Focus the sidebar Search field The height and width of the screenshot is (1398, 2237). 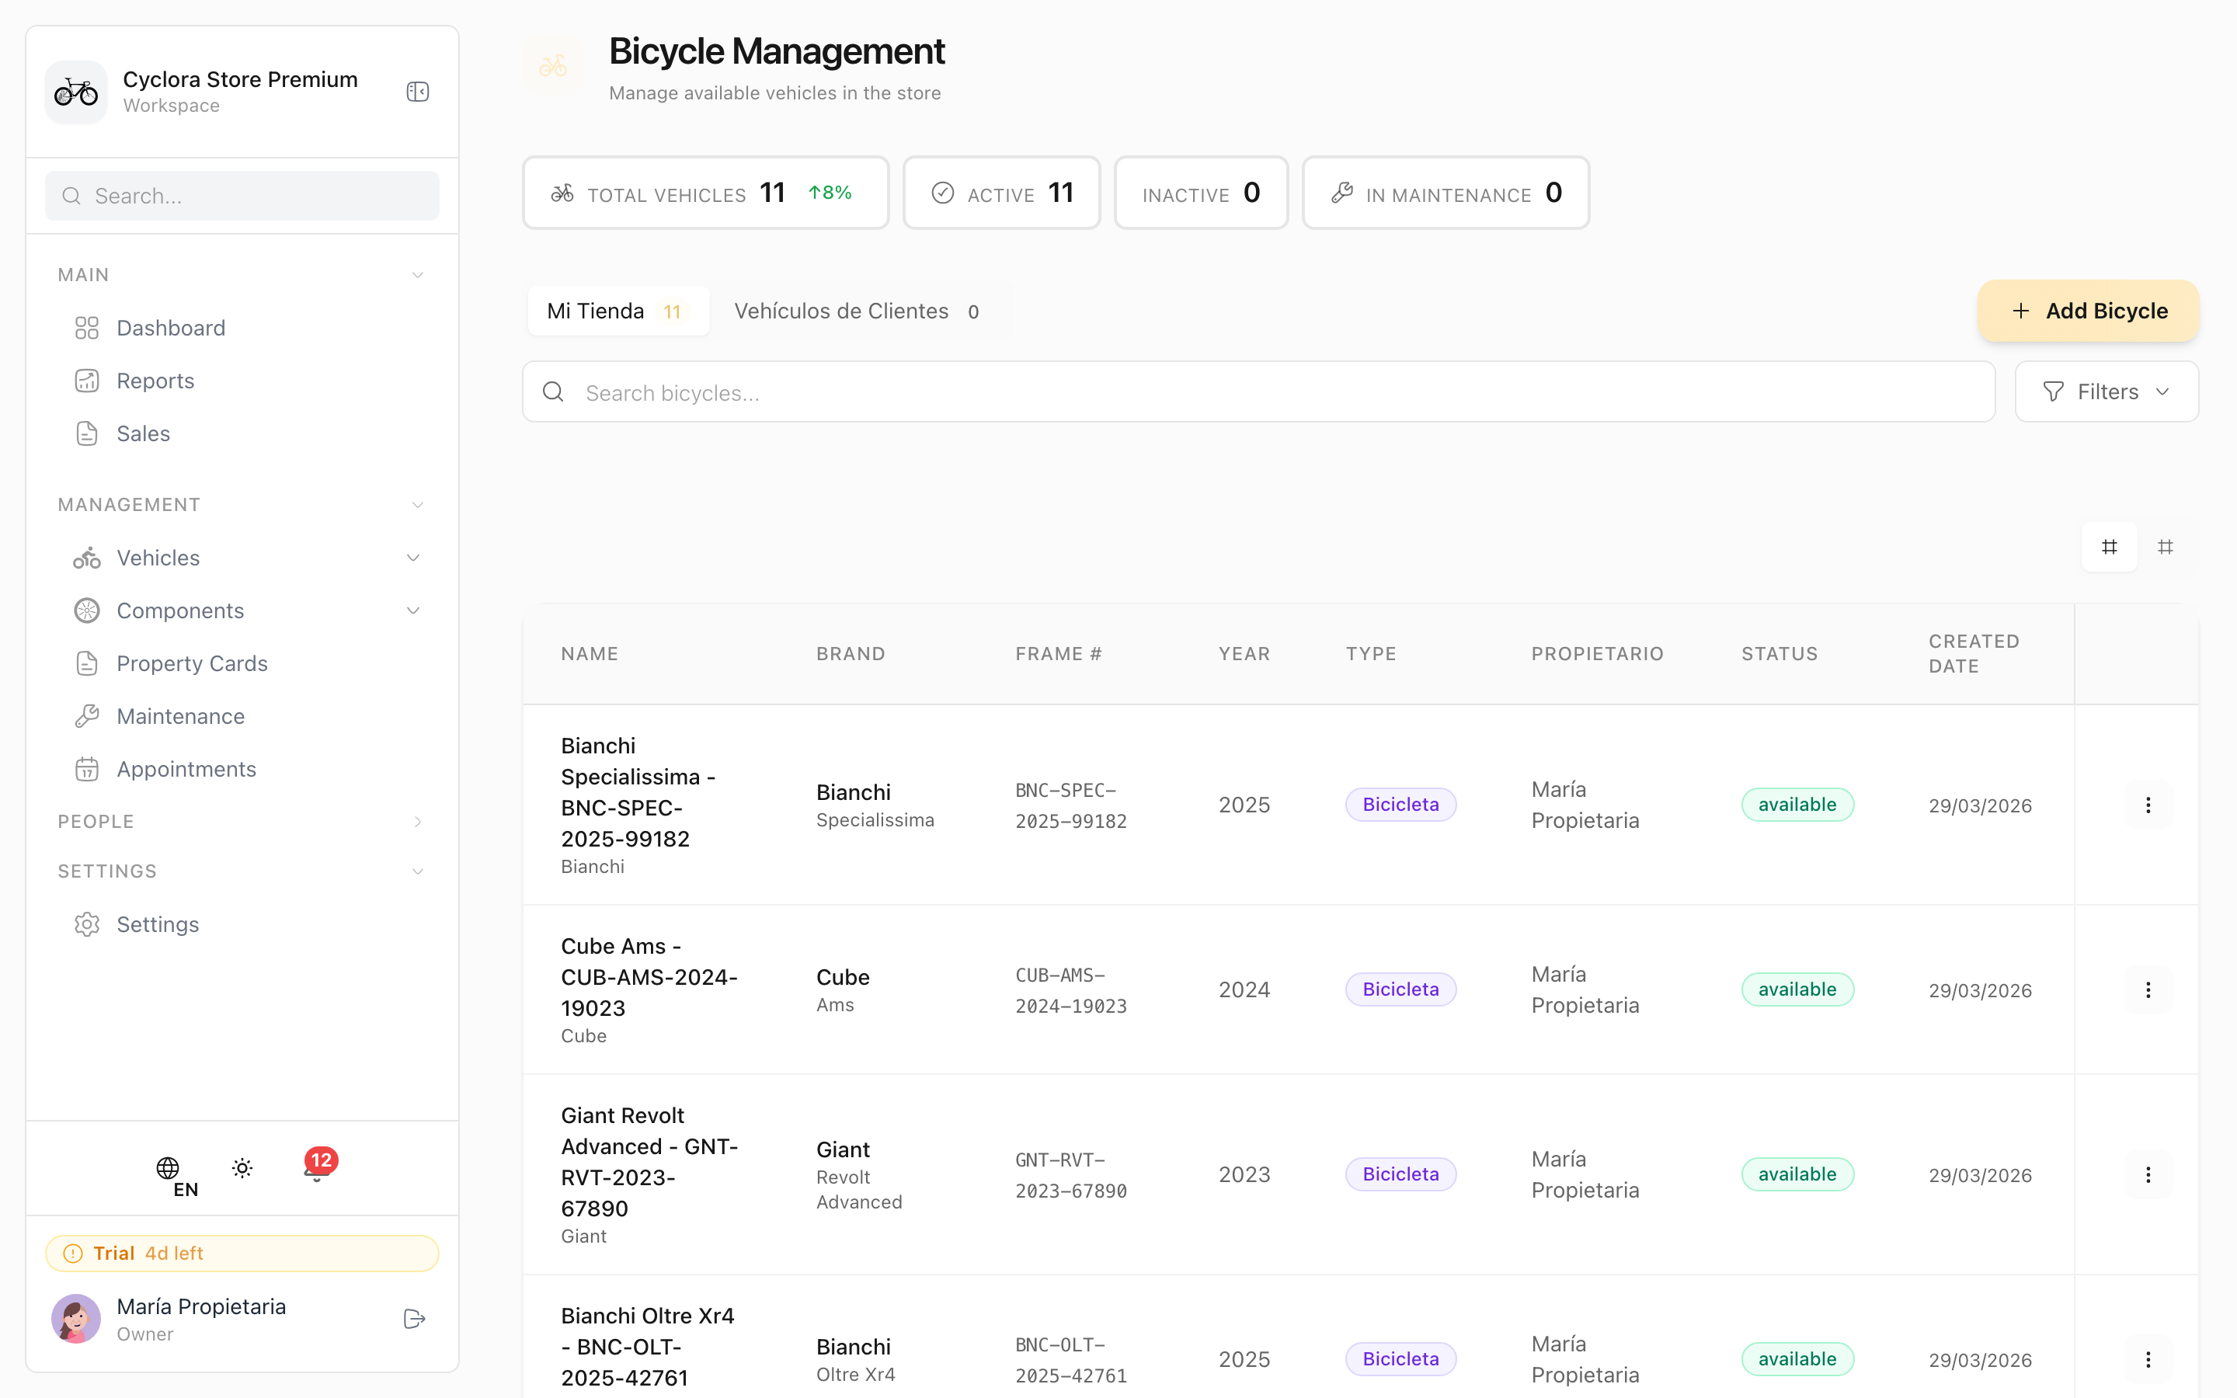coord(242,196)
